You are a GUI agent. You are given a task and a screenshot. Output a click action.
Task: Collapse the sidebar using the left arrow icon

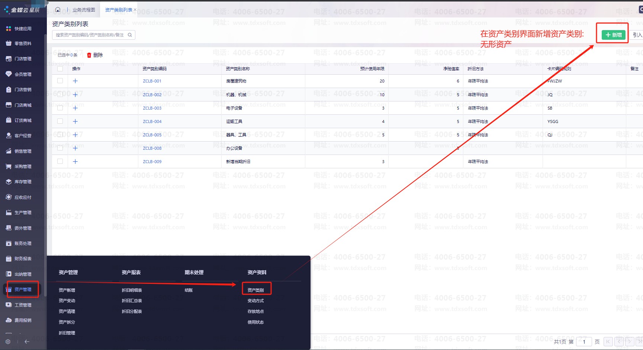[27, 341]
